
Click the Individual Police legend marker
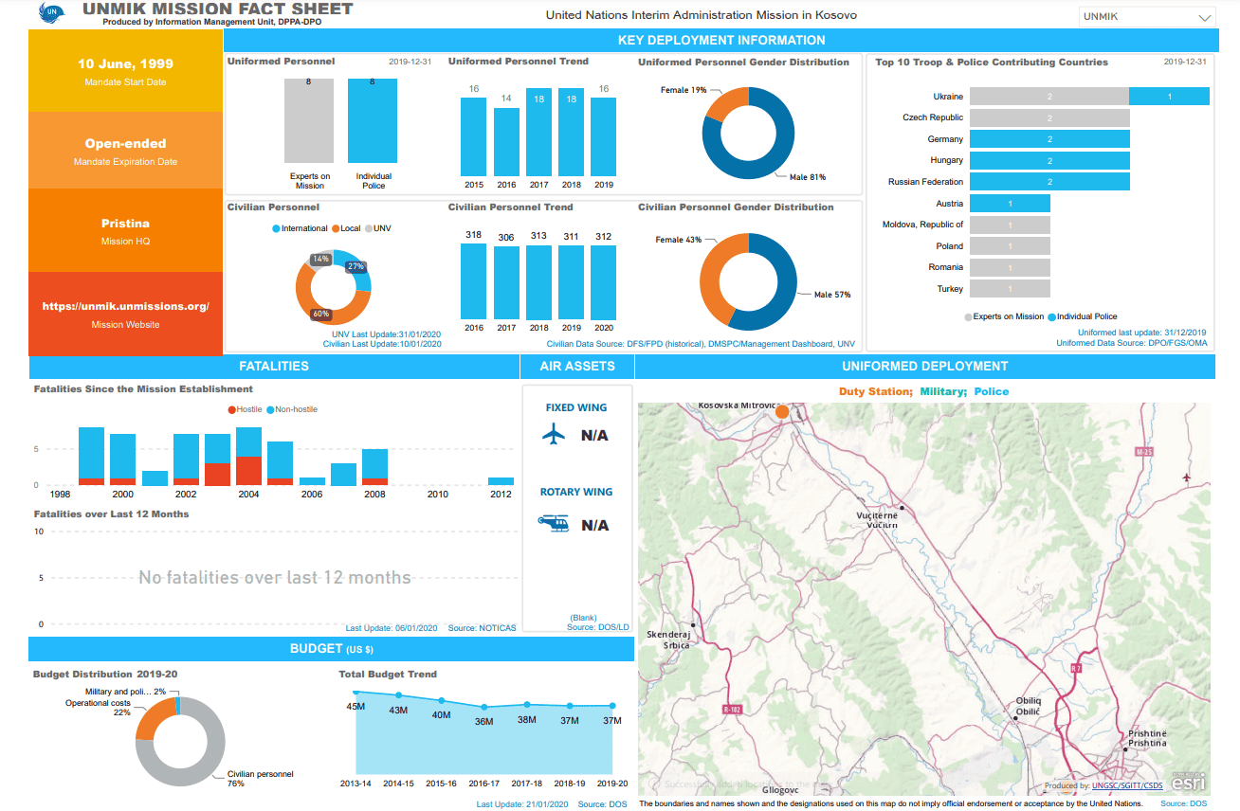coord(1051,316)
